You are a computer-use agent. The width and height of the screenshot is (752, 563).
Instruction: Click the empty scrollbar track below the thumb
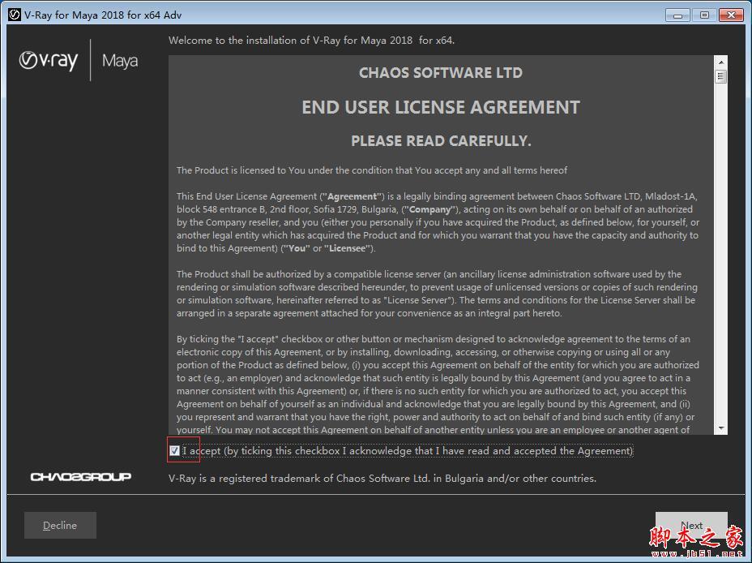(721, 253)
